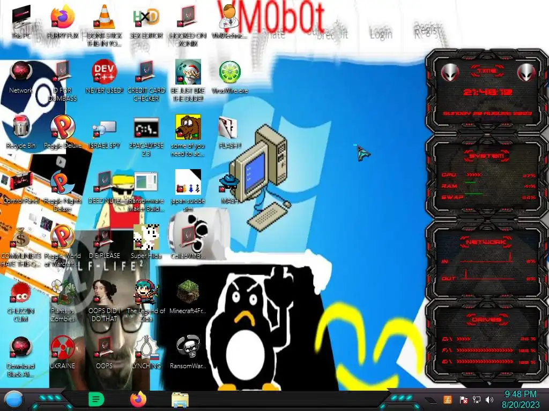Launch the lime VirusWire.exe icon
549x411 pixels.
point(229,77)
